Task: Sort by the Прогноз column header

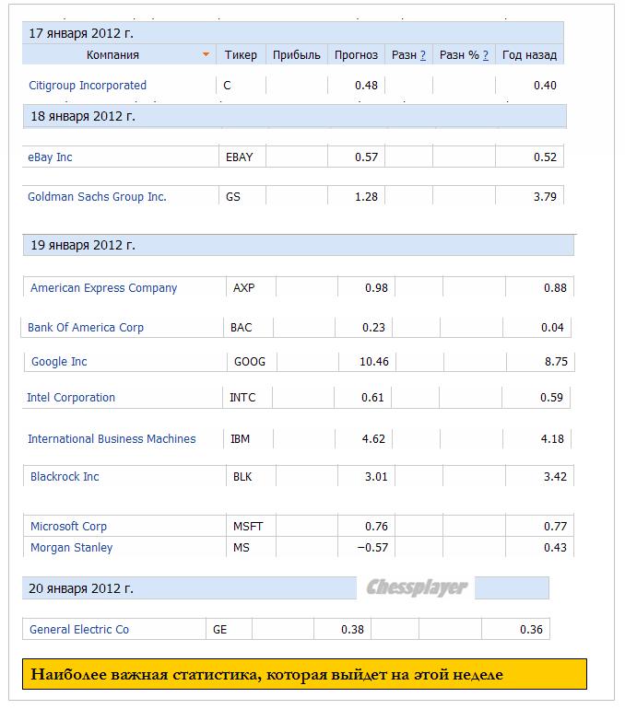Action: 356,55
